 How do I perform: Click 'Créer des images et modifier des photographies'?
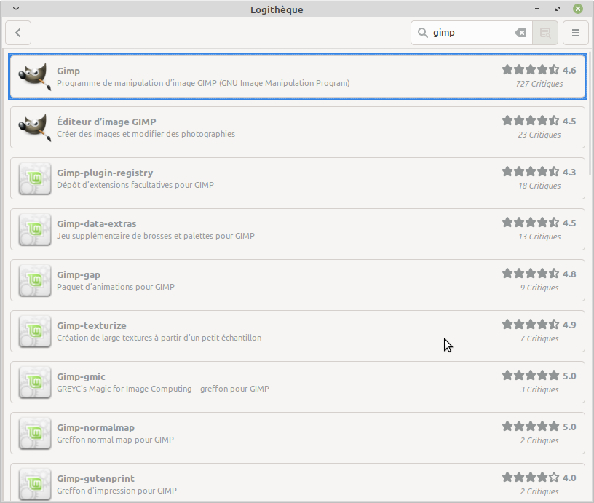(x=146, y=134)
